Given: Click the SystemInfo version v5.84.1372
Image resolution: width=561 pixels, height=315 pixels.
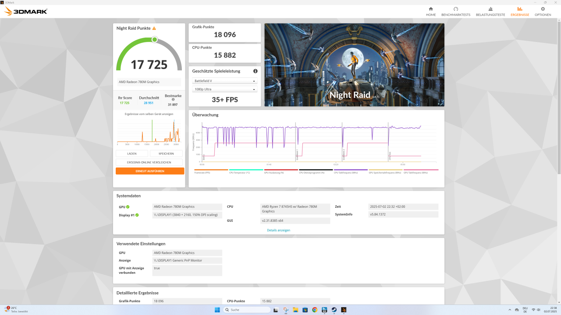Looking at the screenshot, I should tap(403, 214).
